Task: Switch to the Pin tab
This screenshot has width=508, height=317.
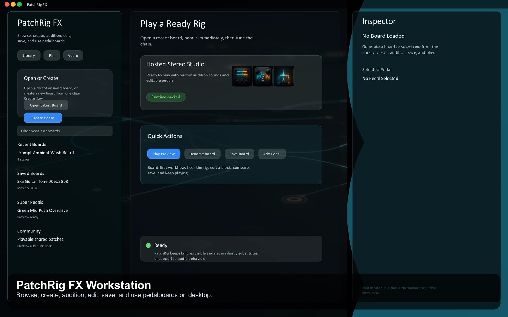Action: coord(52,56)
